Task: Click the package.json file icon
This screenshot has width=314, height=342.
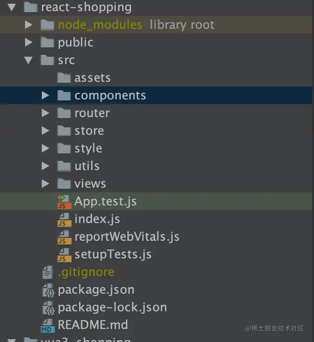Action: (x=48, y=290)
